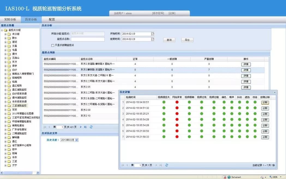Click the page number box in 监控点列表 pager

click(60, 127)
